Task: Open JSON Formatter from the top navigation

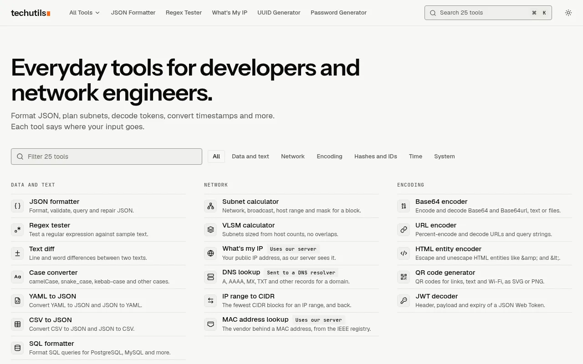Action: coord(133,13)
